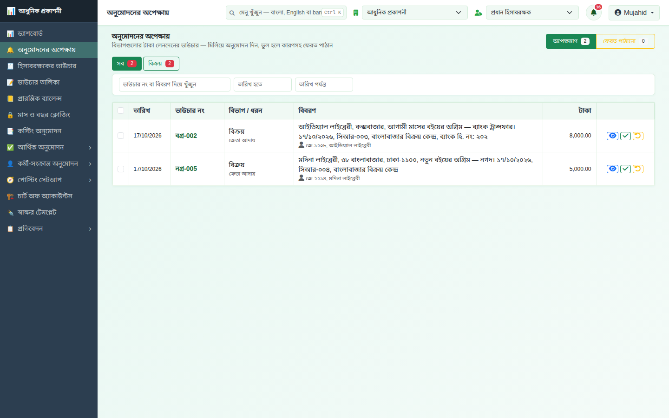
Task: Approve voucher নগ্র-005 with the check icon
Action: [x=625, y=169]
